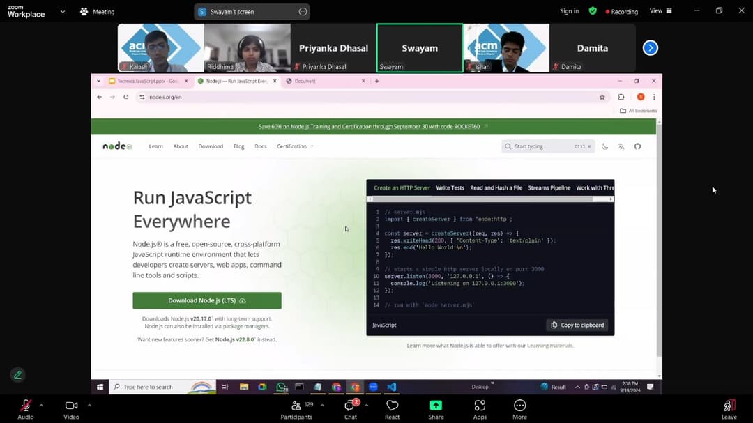Open the React emoji menu
This screenshot has height=423, width=753.
click(x=392, y=409)
